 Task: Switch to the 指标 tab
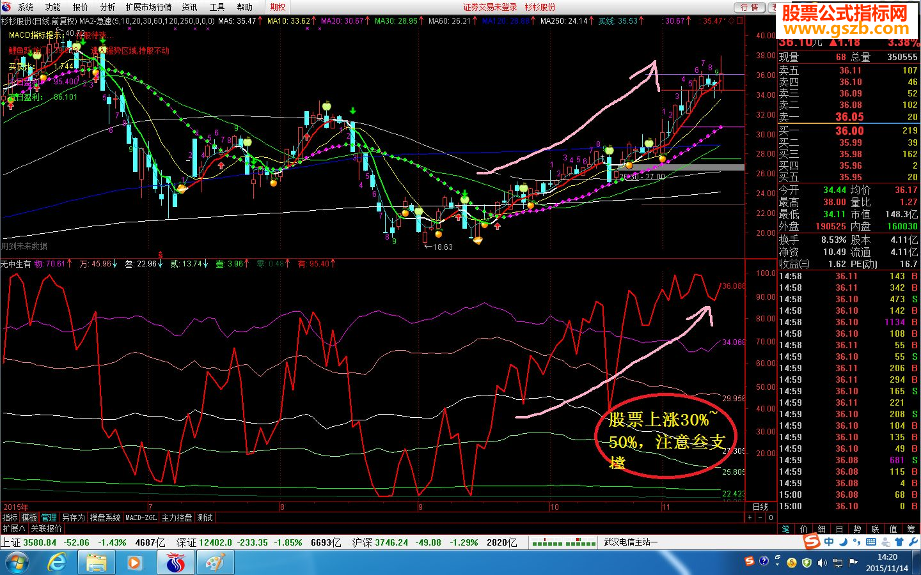pyautogui.click(x=10, y=517)
